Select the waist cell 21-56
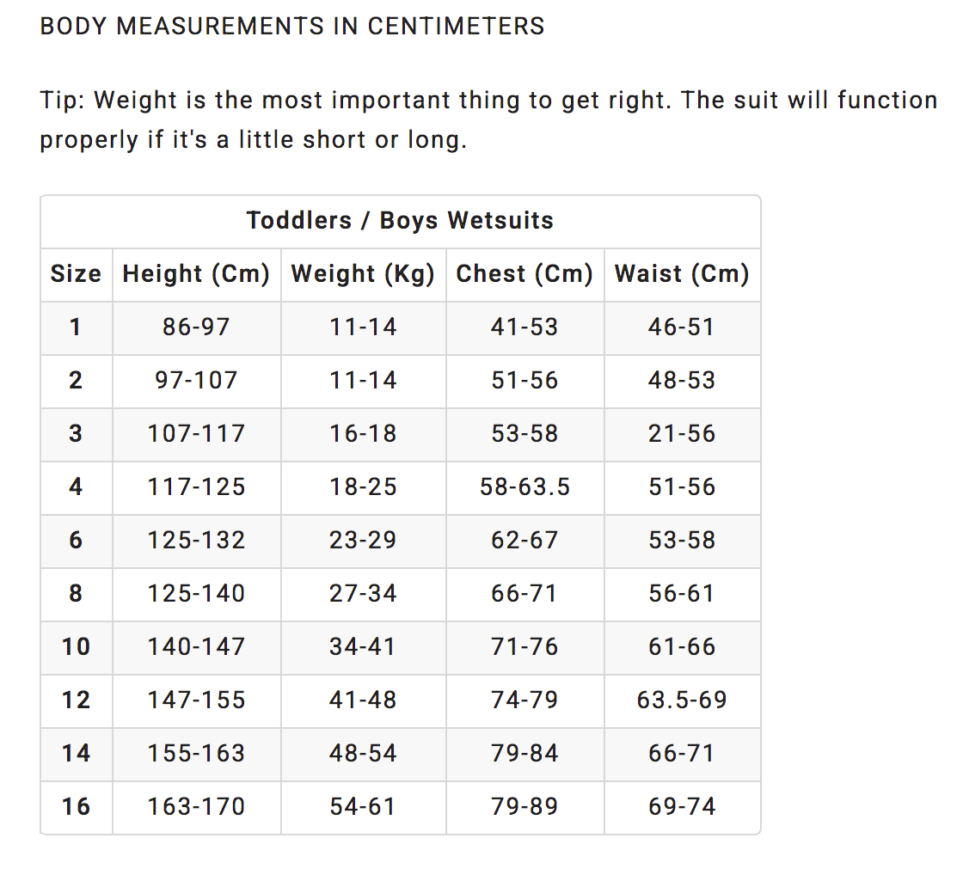963x887 pixels. tap(682, 434)
